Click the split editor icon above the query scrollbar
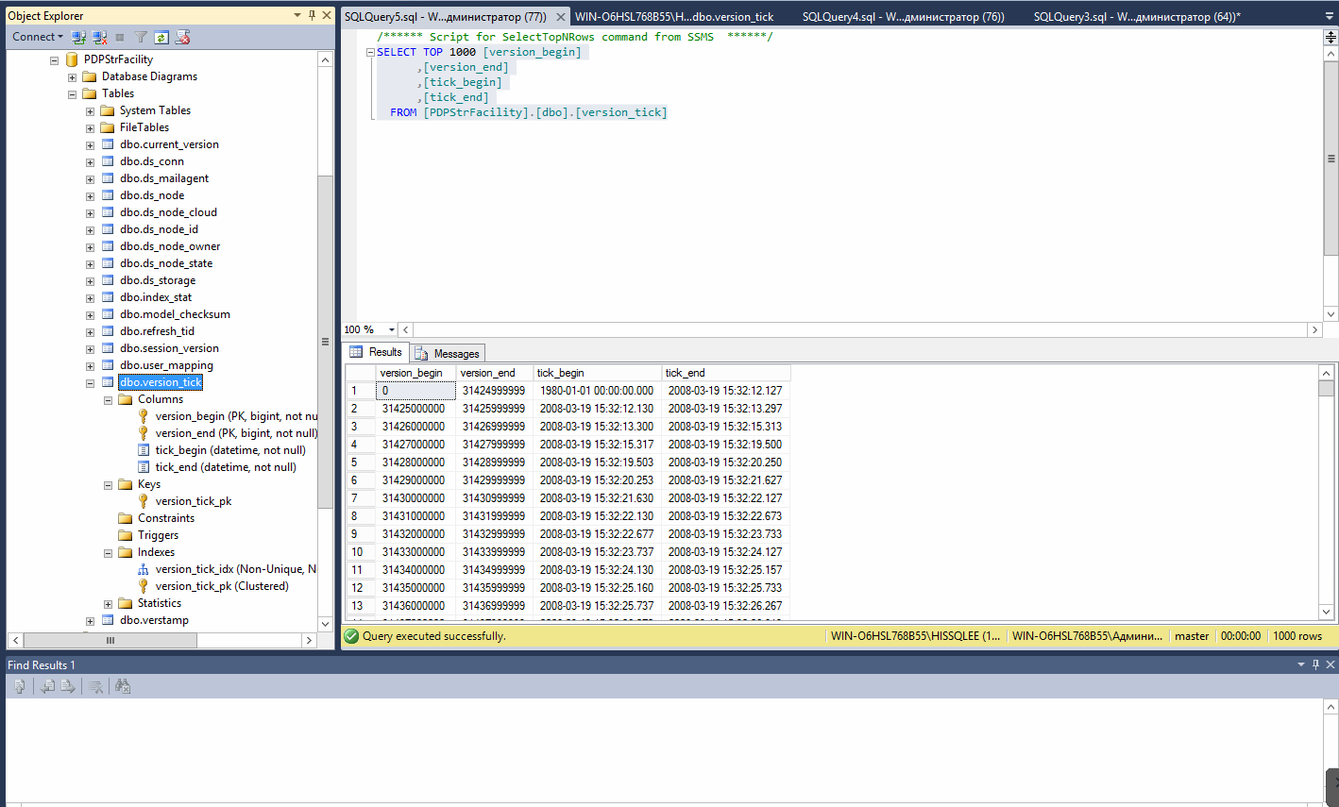The image size is (1339, 807). click(1331, 37)
